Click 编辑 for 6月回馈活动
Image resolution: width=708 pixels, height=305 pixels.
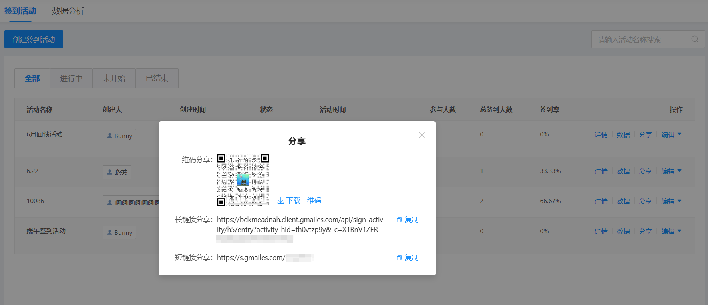pyautogui.click(x=668, y=135)
